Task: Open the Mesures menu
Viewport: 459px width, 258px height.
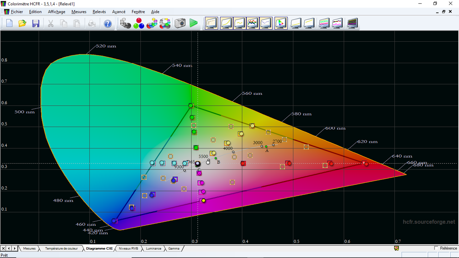Action: (79, 12)
